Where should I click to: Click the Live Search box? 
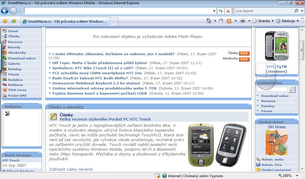click(264, 11)
